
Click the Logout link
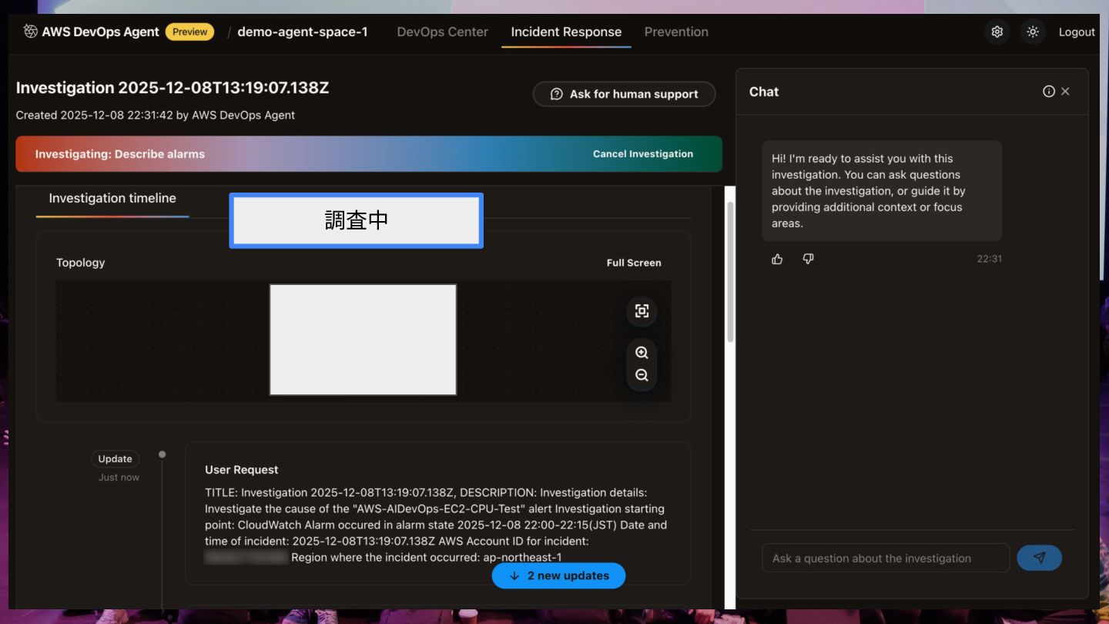(x=1077, y=32)
